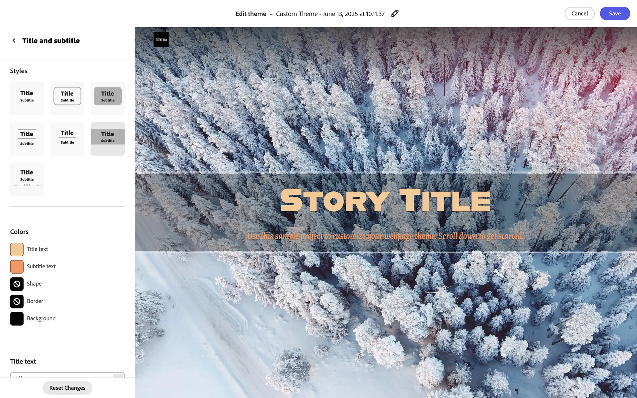Screen dimensions: 637x398
Task: Open the Title text font dropdown
Action: tap(67, 375)
